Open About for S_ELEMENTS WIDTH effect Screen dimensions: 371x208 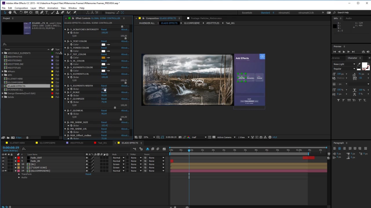[125, 86]
